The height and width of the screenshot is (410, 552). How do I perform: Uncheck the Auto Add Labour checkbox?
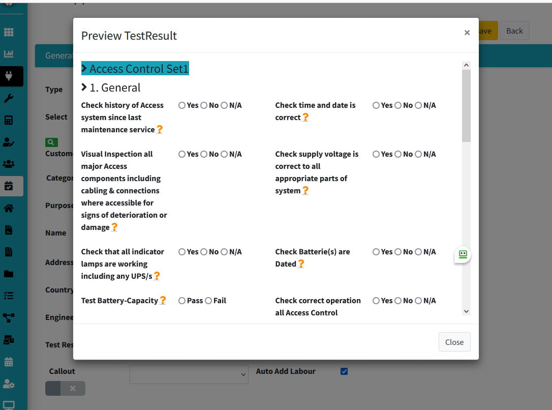tap(344, 371)
